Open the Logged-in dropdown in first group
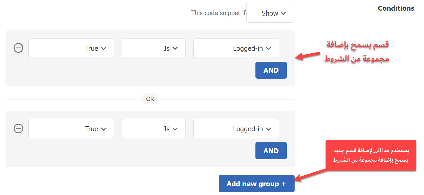This screenshot has height=195, width=424. (x=236, y=48)
